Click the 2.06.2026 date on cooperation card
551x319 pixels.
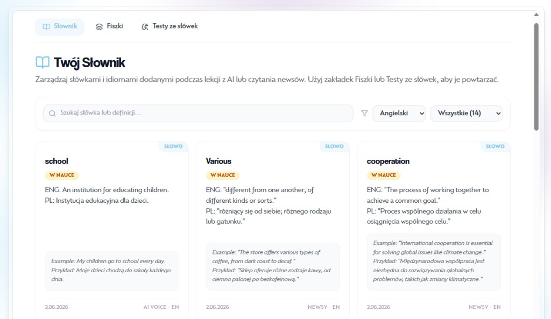click(378, 307)
